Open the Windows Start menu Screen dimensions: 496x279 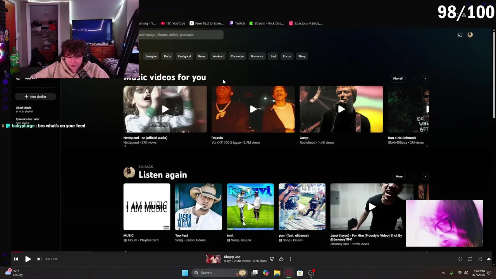[x=185, y=273]
